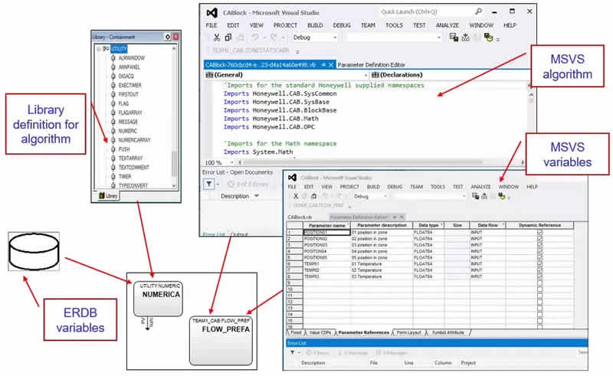The width and height of the screenshot is (613, 376).
Task: Click the DIGACQ block icon in the Library tree
Action: (x=113, y=77)
